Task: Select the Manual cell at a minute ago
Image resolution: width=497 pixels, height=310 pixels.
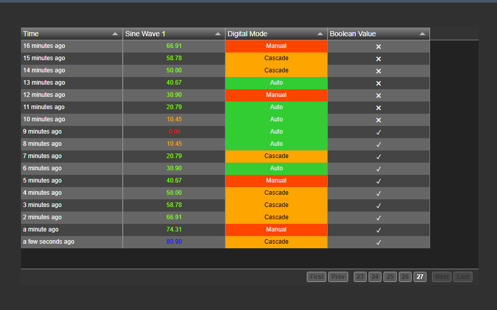Action: tap(277, 230)
